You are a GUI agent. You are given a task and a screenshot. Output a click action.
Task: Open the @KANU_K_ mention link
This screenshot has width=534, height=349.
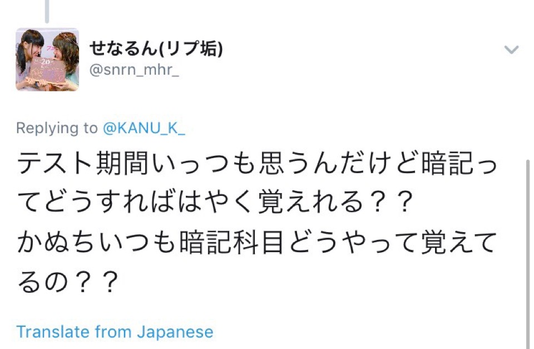pos(144,128)
